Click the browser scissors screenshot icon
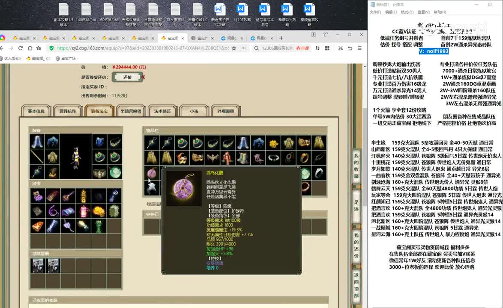 pos(340,48)
